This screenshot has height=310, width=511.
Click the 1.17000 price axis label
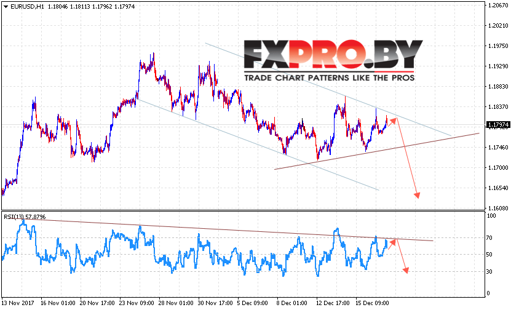(x=498, y=167)
